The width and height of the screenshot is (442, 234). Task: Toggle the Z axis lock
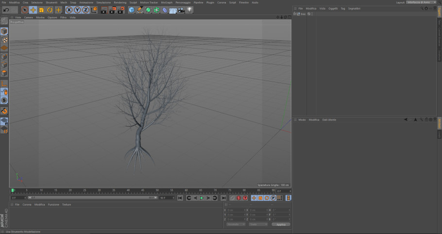pyautogui.click(x=85, y=10)
